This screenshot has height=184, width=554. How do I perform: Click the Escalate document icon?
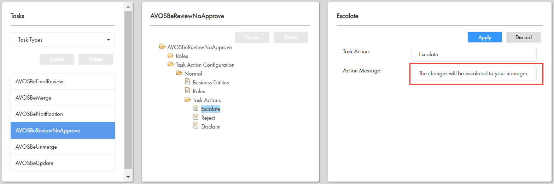click(196, 108)
